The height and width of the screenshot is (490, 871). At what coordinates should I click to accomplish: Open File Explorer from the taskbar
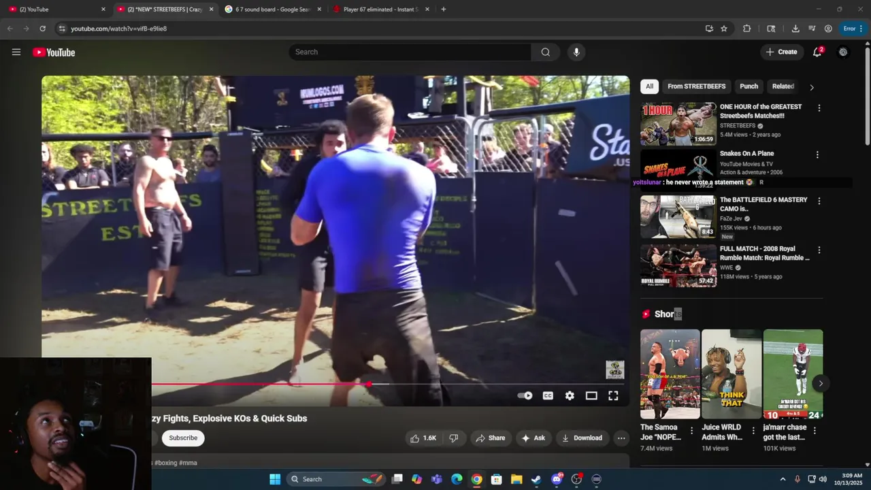coord(516,479)
